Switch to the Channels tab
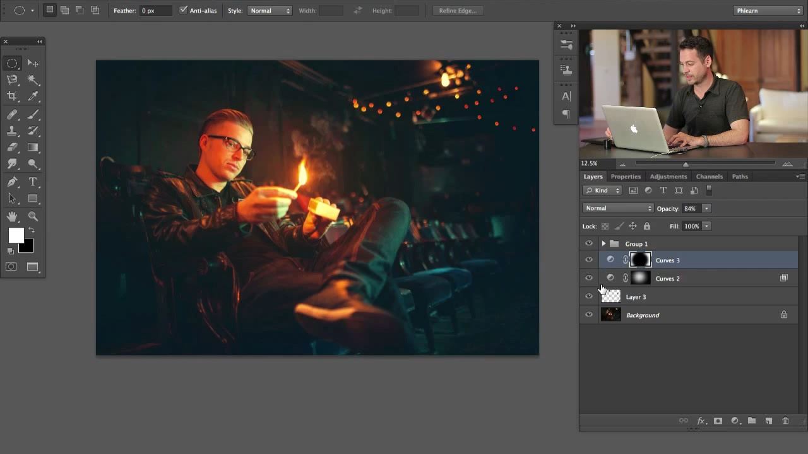Image resolution: width=808 pixels, height=454 pixels. click(x=710, y=177)
